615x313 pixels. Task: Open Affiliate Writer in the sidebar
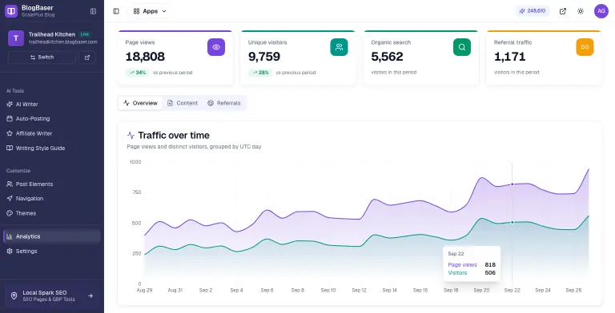click(52, 133)
